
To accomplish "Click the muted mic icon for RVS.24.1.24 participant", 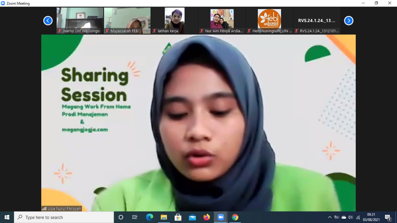I will (x=297, y=31).
